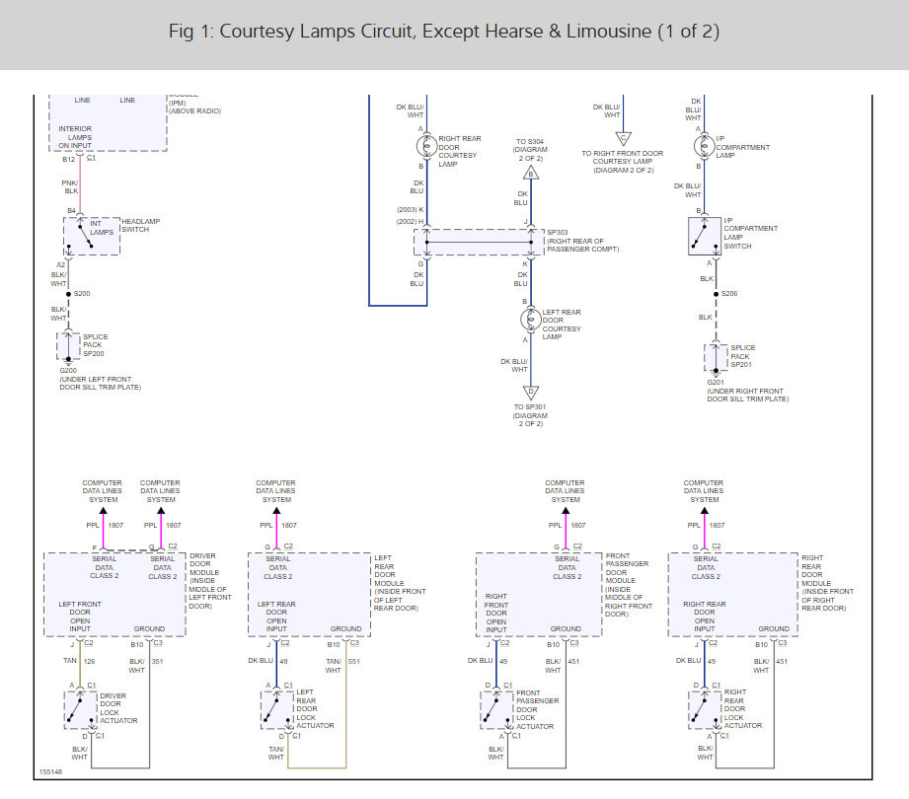
Task: Click the S206 splice dot
Action: coord(716,294)
